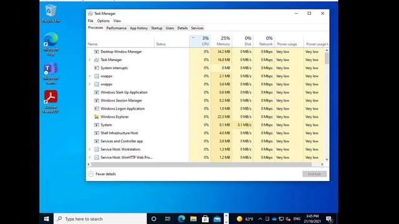Click the Windows Session Manager process icon
399x224 pixels.
click(97, 100)
